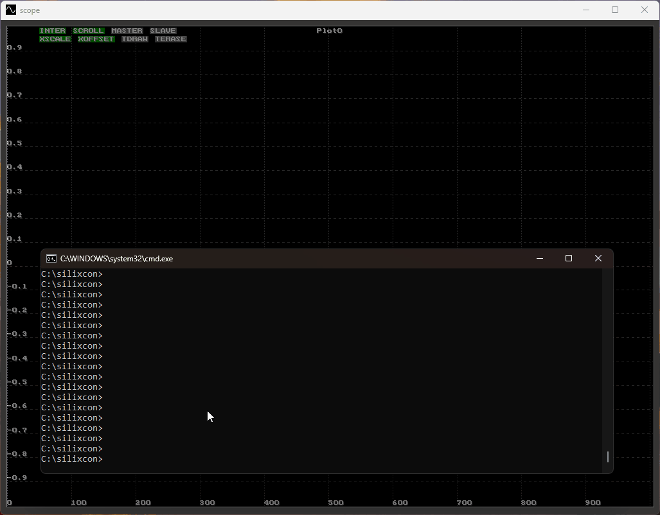Click the cmd.exe title bar icon
Screen dimensions: 660x515
coord(51,258)
